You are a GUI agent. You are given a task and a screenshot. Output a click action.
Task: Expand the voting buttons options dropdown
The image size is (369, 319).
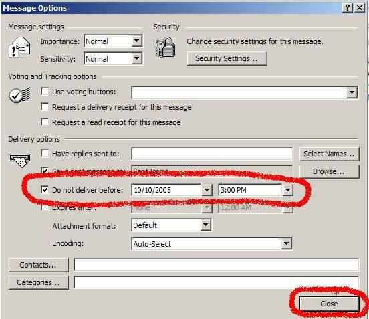pyautogui.click(x=352, y=92)
